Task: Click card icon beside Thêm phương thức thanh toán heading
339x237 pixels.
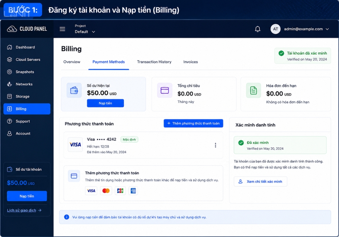Action: [x=74, y=176]
